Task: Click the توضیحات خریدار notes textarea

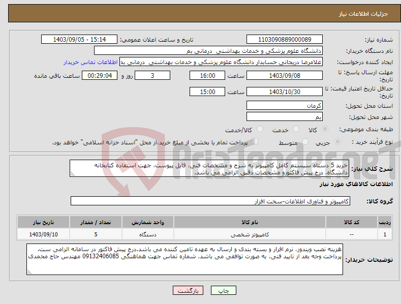Action: [184, 259]
